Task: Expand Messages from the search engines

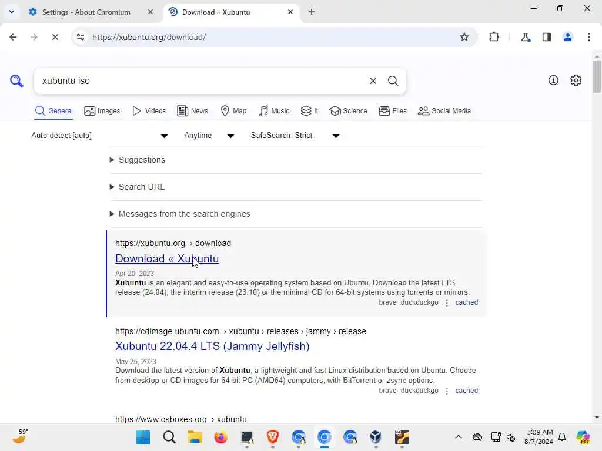Action: 184,214
